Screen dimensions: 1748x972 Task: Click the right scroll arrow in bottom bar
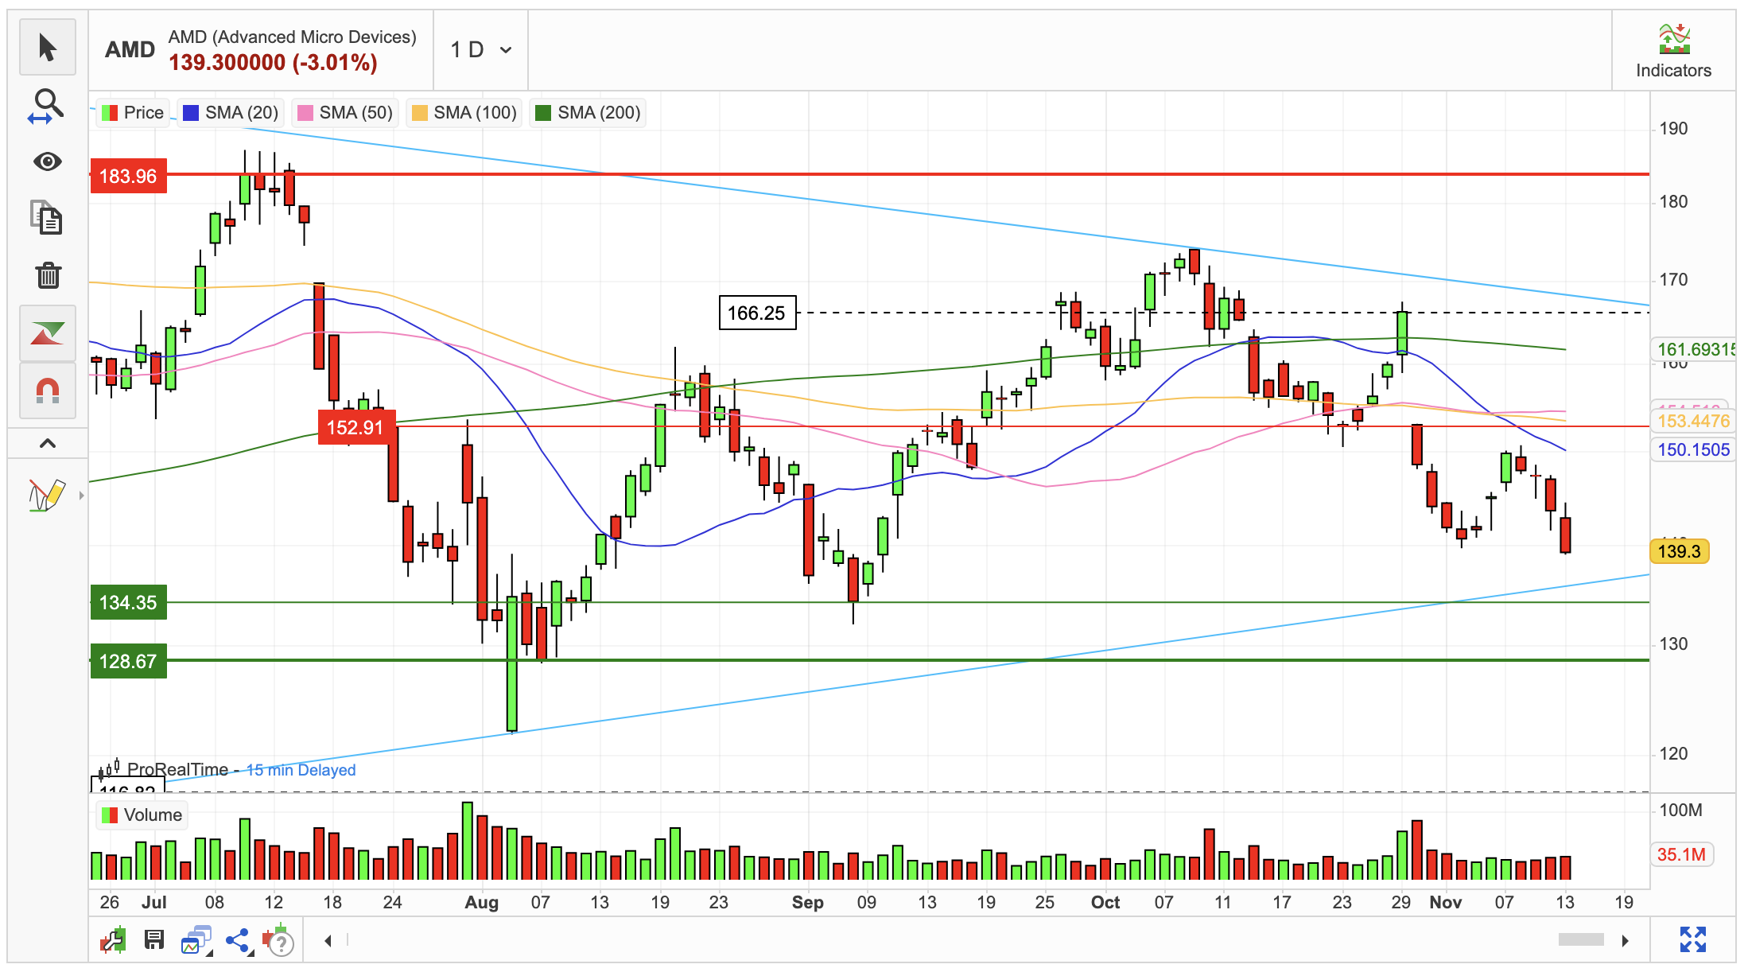(1626, 941)
